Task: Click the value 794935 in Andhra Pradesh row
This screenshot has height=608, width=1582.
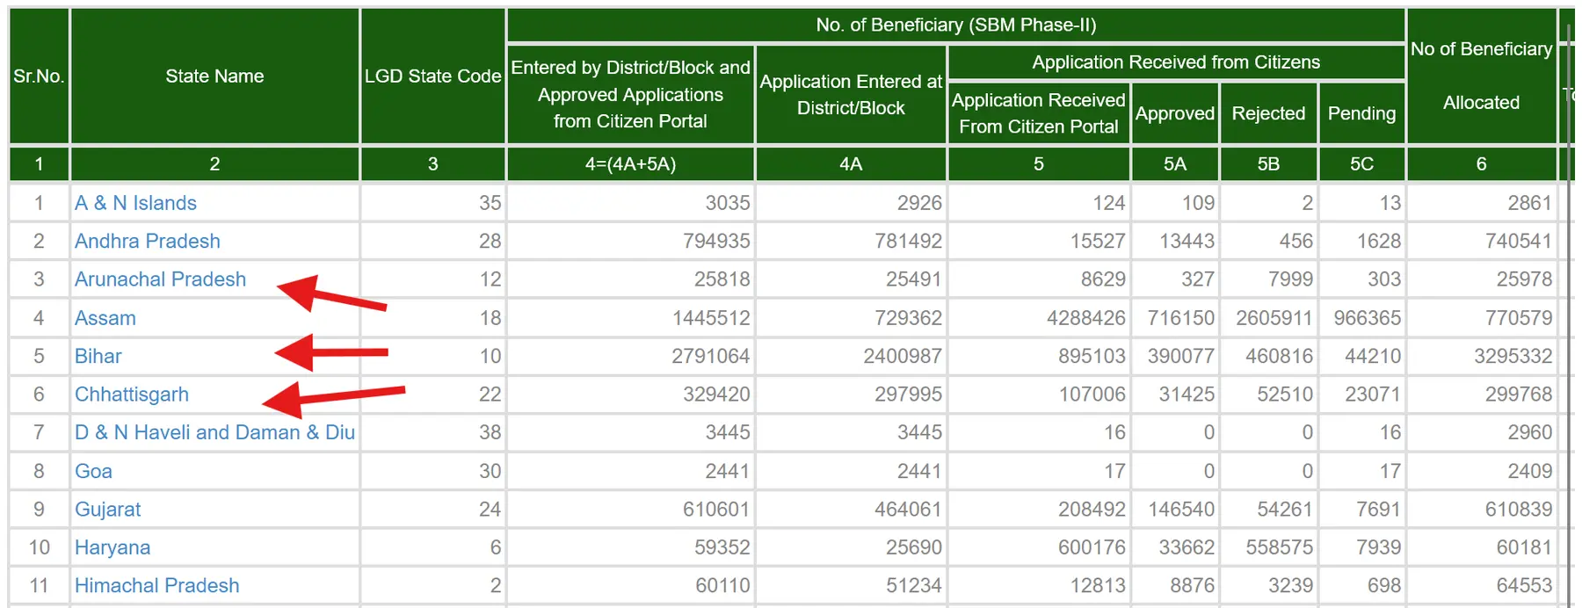Action: [x=716, y=241]
